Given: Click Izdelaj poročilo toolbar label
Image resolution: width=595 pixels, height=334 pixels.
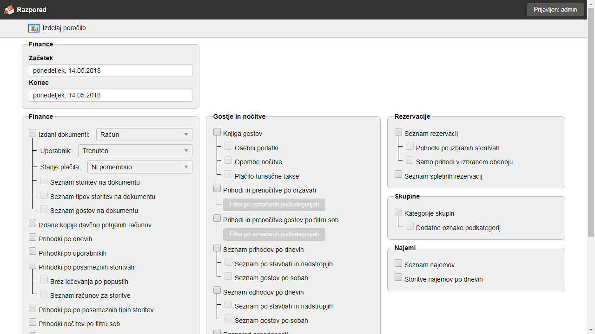Looking at the screenshot, I should [x=64, y=28].
